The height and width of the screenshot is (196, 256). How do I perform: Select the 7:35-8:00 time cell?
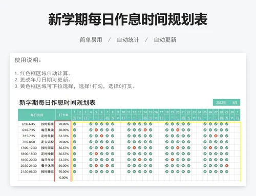[29, 142]
